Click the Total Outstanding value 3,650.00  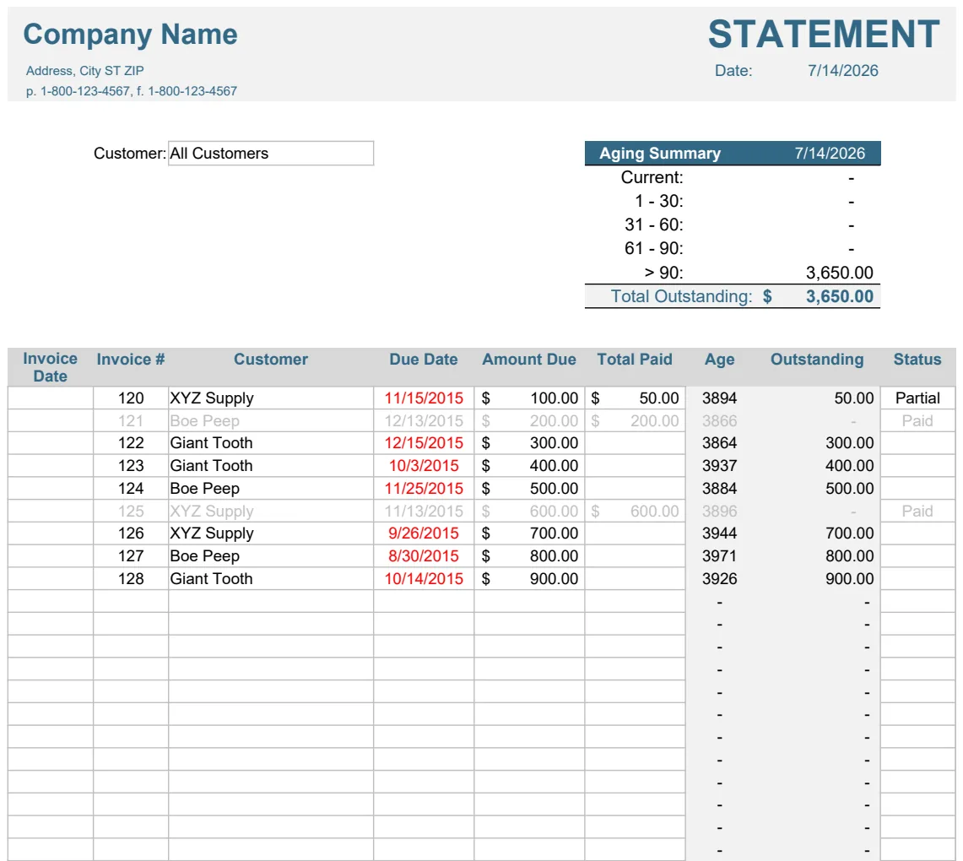point(839,296)
